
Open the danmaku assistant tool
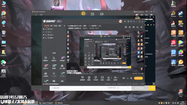click(x=46, y=59)
